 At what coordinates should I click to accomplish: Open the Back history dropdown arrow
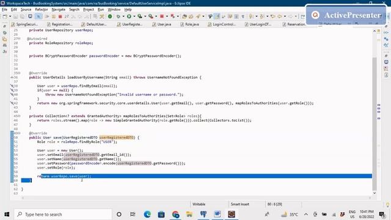[285, 16]
